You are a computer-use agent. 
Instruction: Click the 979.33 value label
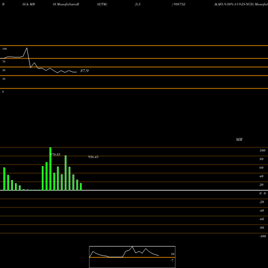click(x=55, y=154)
